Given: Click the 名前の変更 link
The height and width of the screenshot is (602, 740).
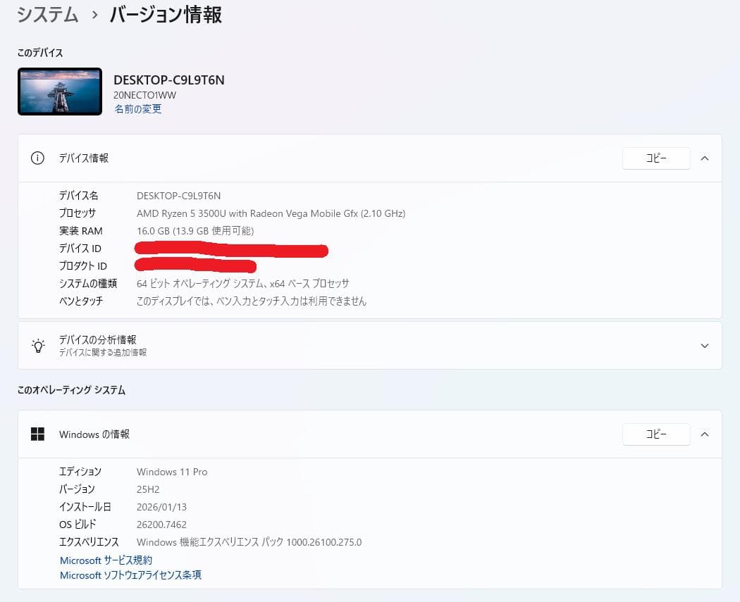Looking at the screenshot, I should 137,109.
